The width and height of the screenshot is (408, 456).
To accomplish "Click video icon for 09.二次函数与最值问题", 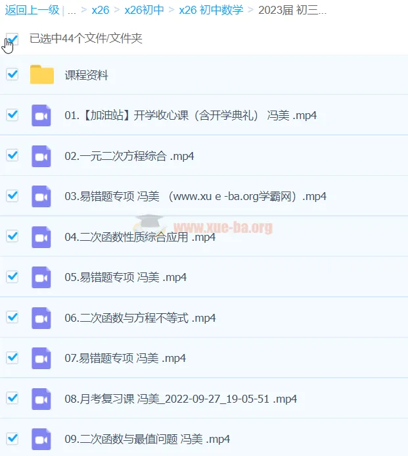I will [41, 439].
